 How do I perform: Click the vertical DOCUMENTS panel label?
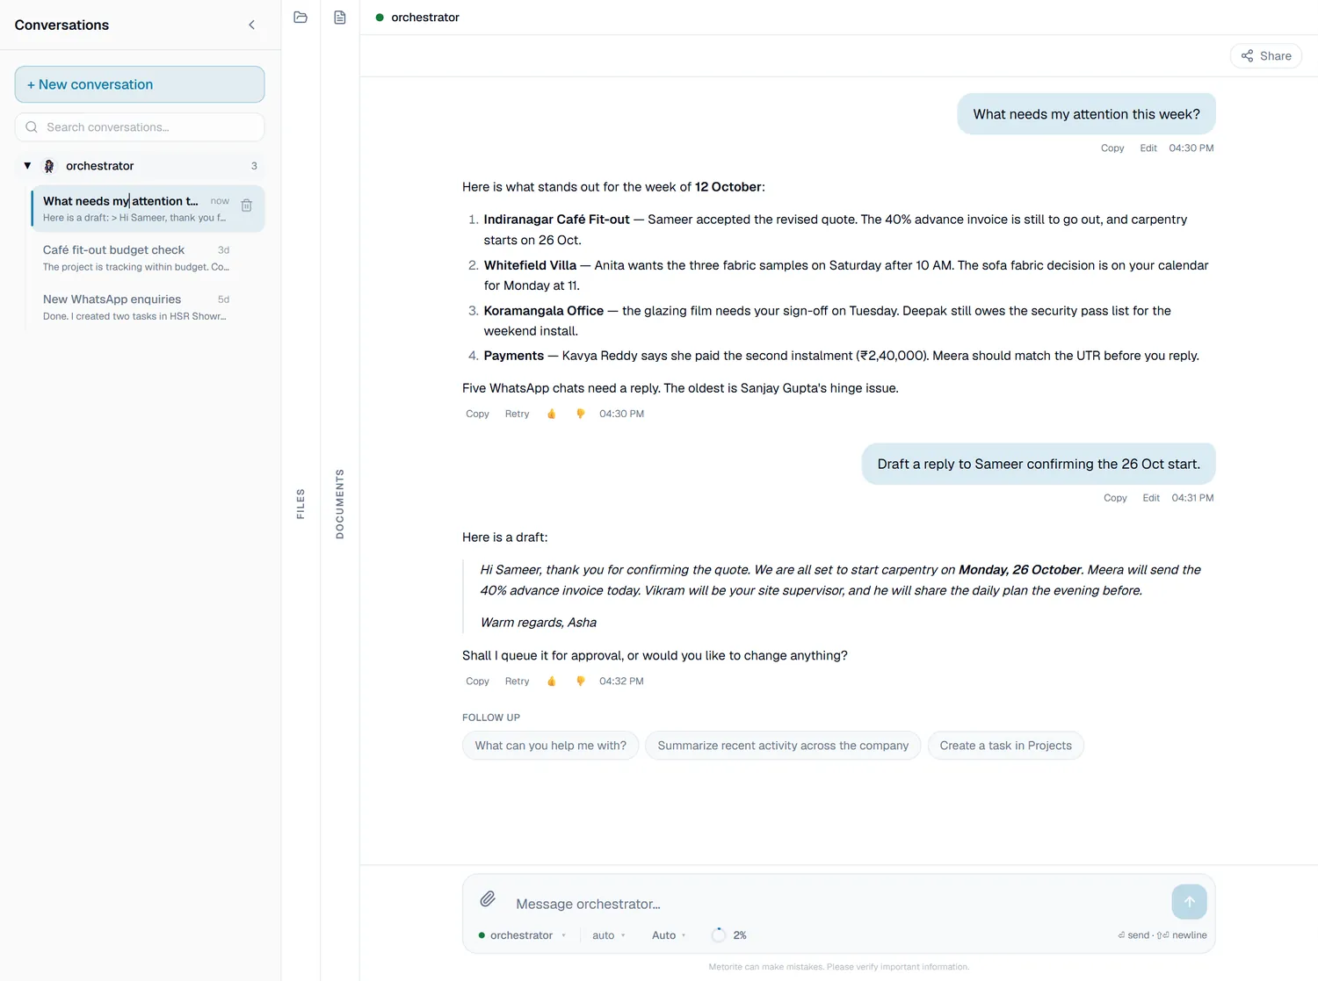coord(340,504)
